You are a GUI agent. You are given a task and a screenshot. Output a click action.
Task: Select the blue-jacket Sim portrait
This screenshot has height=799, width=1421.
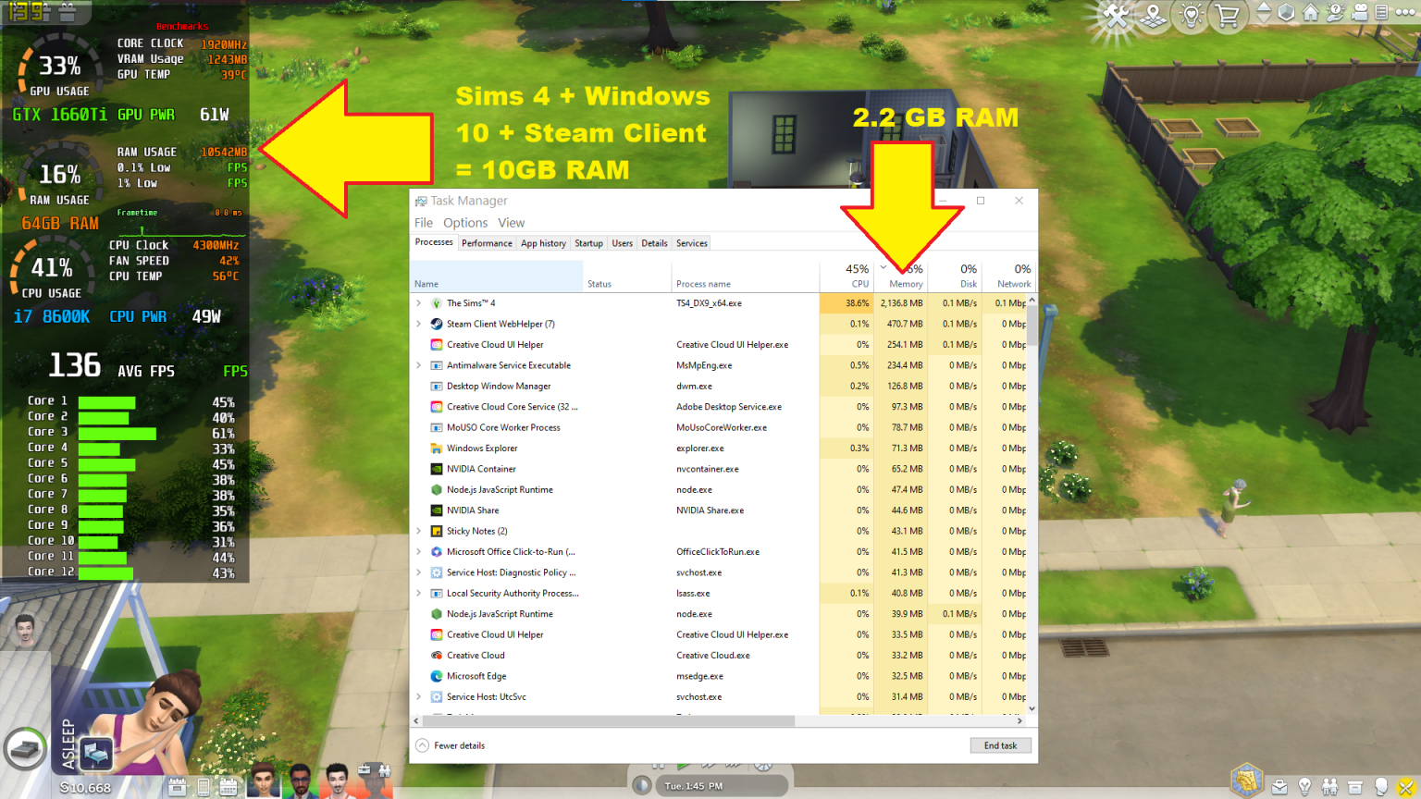[x=301, y=782]
